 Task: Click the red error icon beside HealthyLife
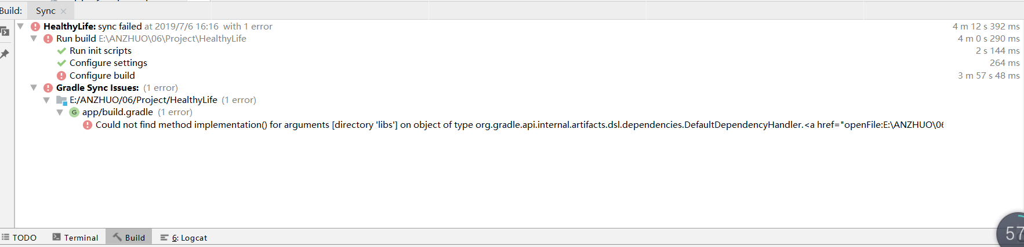point(35,27)
